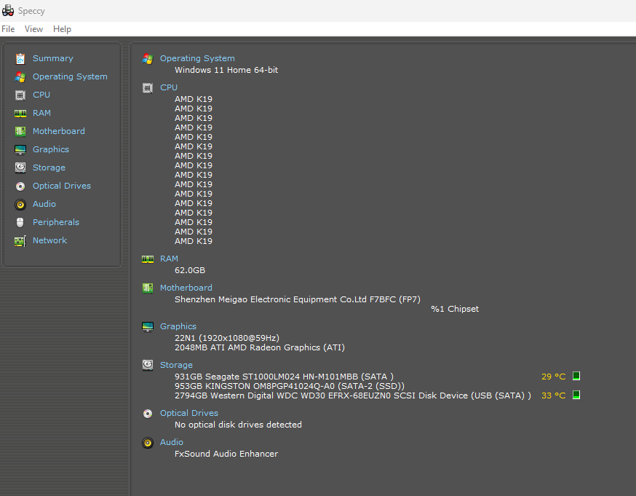Screen dimensions: 636x496
Task: Select Optical Drives in the sidebar
Action: [x=62, y=186]
